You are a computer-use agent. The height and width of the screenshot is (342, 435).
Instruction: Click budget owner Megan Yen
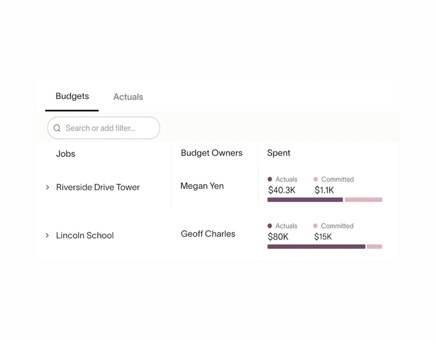tap(202, 186)
